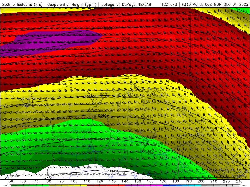Click the 100 value on the color scale
Screen dimensions: 250x187
point(74,181)
